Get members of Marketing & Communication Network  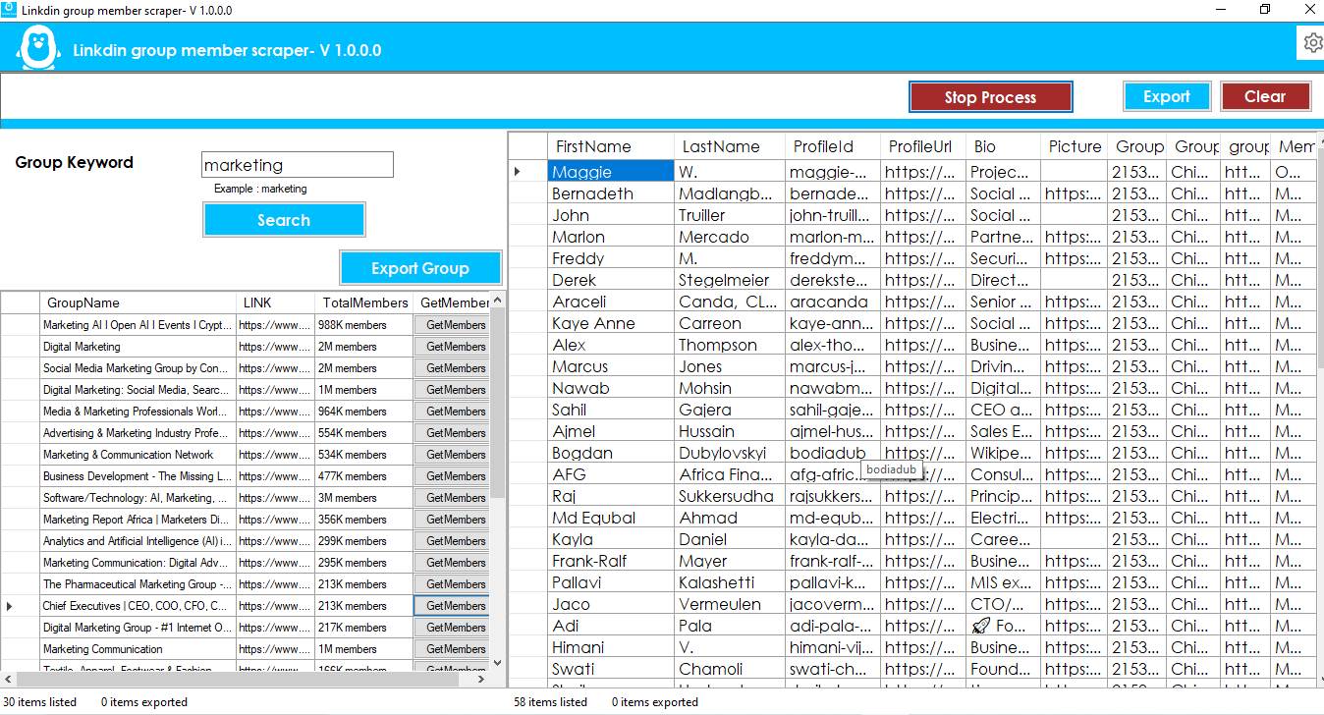click(x=452, y=455)
